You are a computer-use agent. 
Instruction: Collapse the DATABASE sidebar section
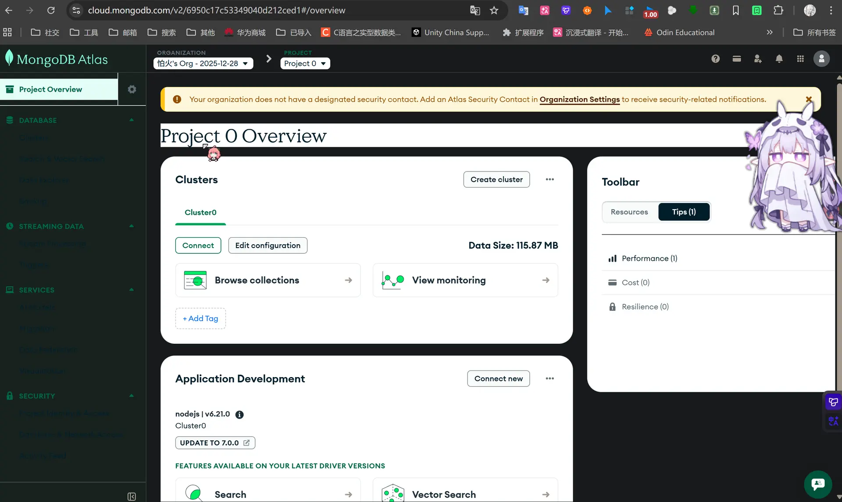tap(132, 120)
